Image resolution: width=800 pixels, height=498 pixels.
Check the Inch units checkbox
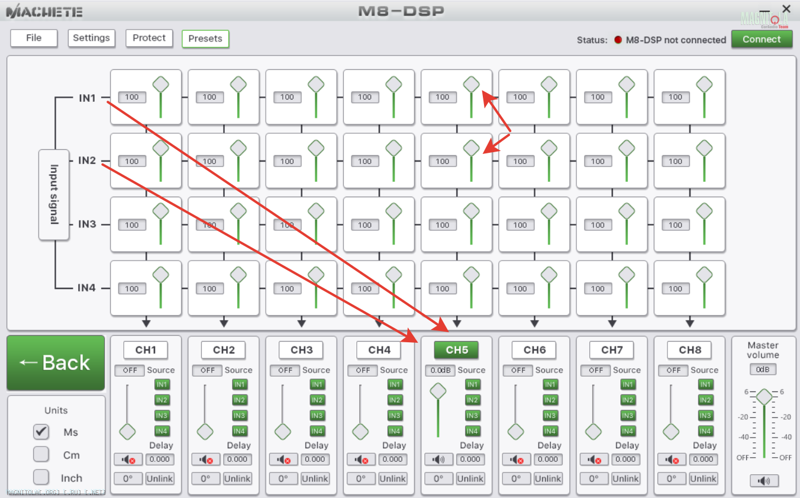pos(41,477)
